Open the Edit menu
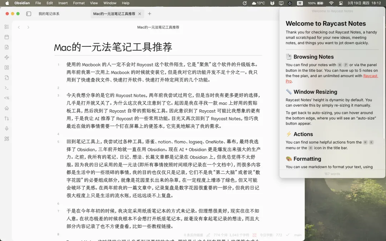This screenshot has height=241, width=386. [50, 3]
